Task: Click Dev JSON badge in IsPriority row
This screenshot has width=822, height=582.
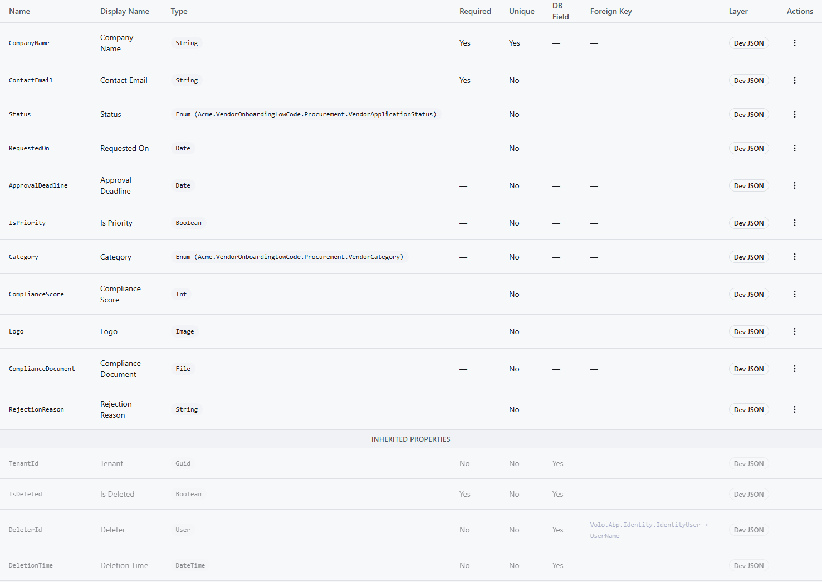Action: [748, 223]
